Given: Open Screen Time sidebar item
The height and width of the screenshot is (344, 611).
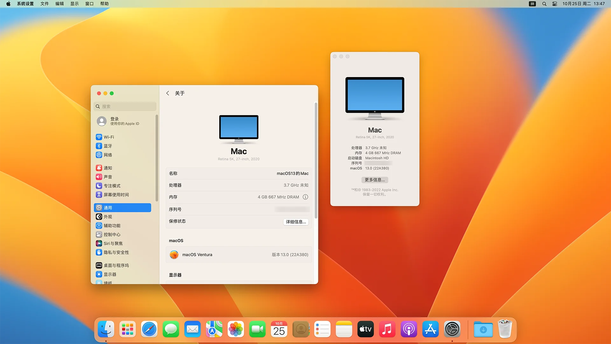Looking at the screenshot, I should pos(116,195).
